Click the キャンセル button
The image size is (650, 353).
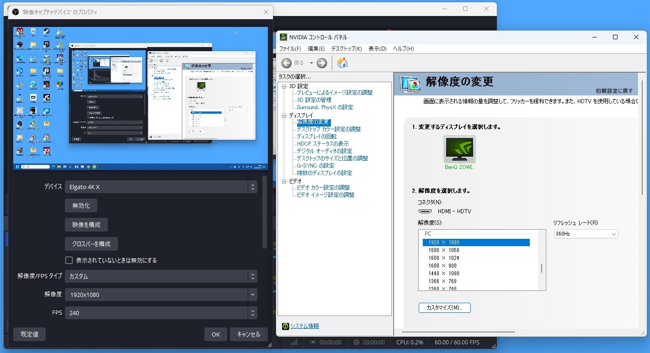249,334
